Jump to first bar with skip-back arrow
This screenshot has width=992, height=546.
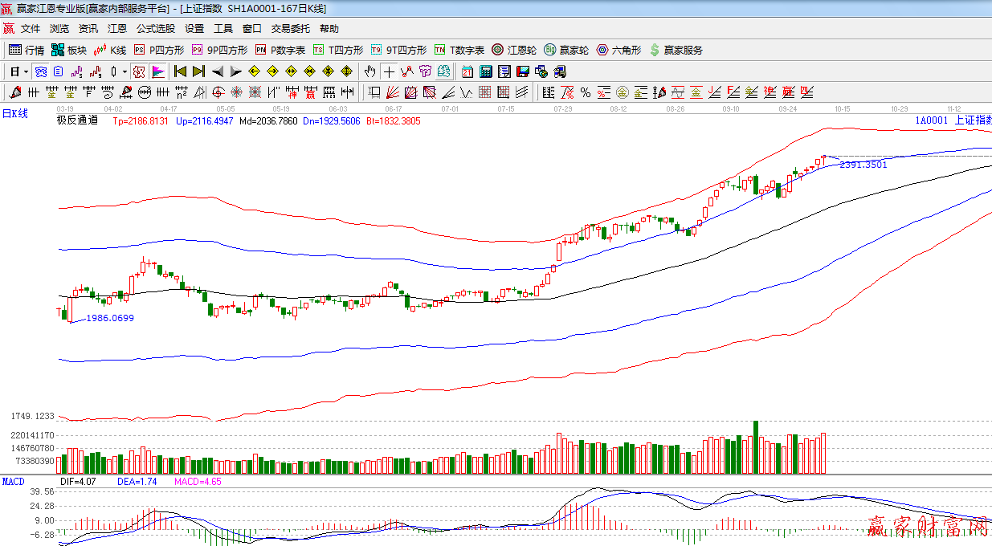(x=181, y=71)
